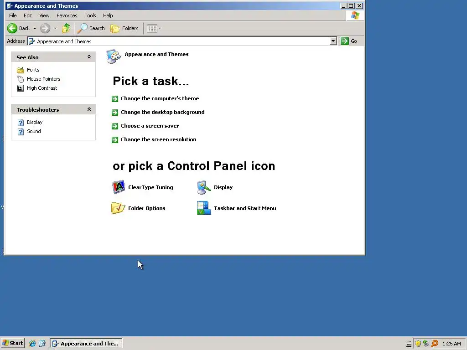467x350 pixels.
Task: Select Change the screen resolution task
Action: (158, 139)
